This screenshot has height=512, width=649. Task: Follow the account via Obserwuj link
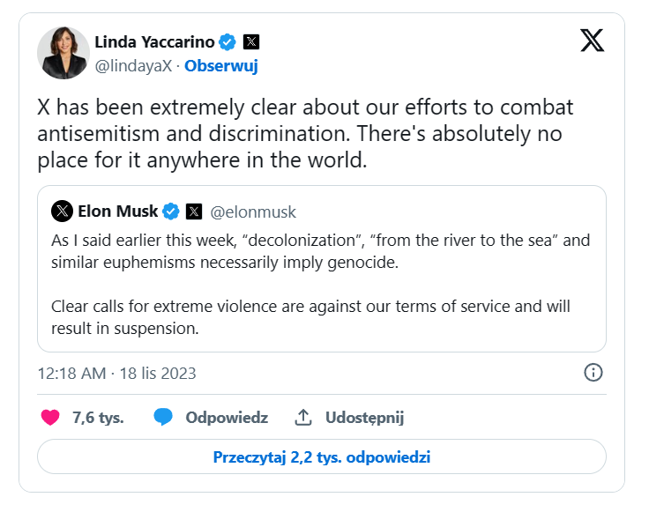pyautogui.click(x=220, y=66)
